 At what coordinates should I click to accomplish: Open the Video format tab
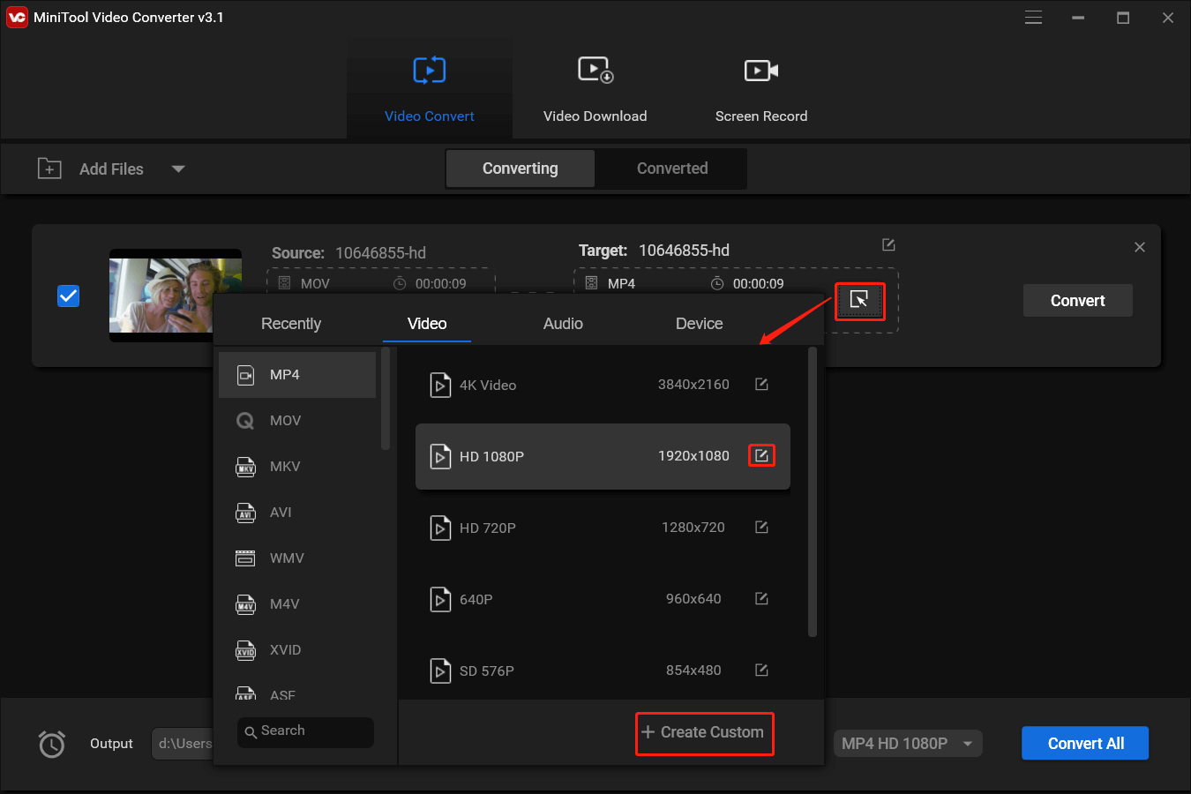(427, 324)
